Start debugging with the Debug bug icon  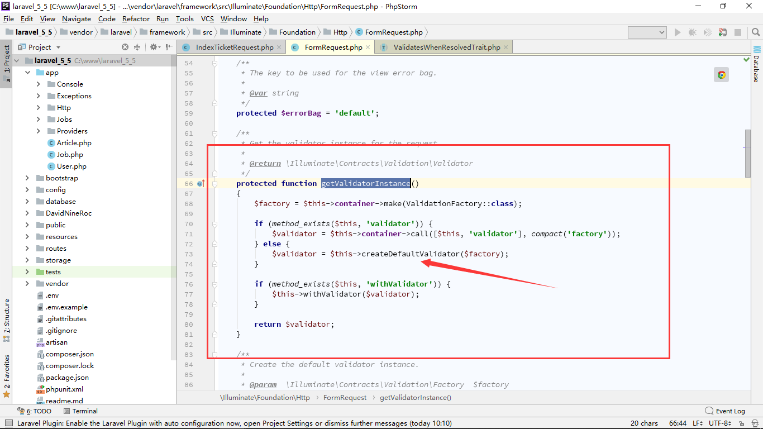click(693, 32)
